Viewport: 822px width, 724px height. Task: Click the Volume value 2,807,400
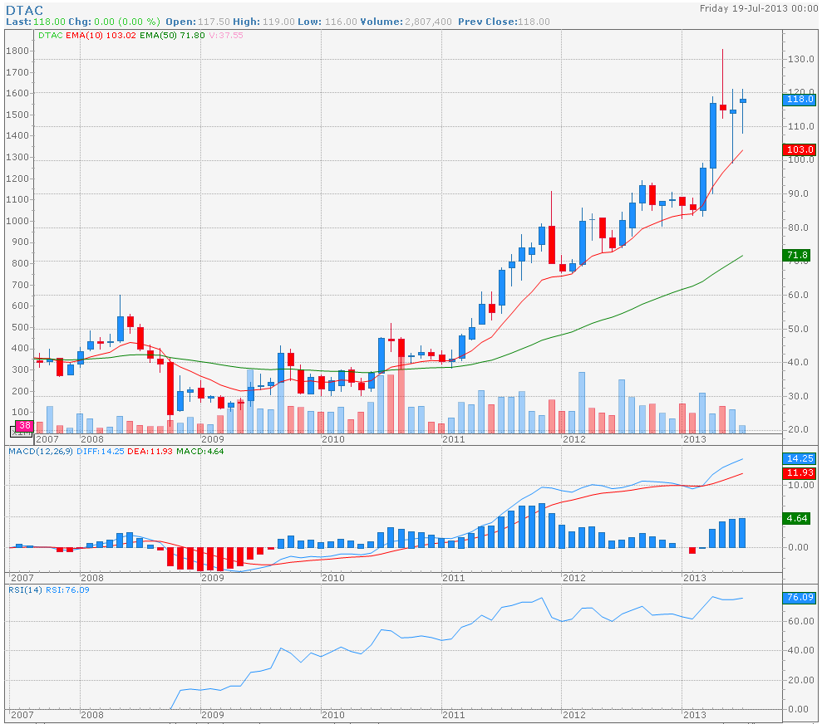(428, 22)
